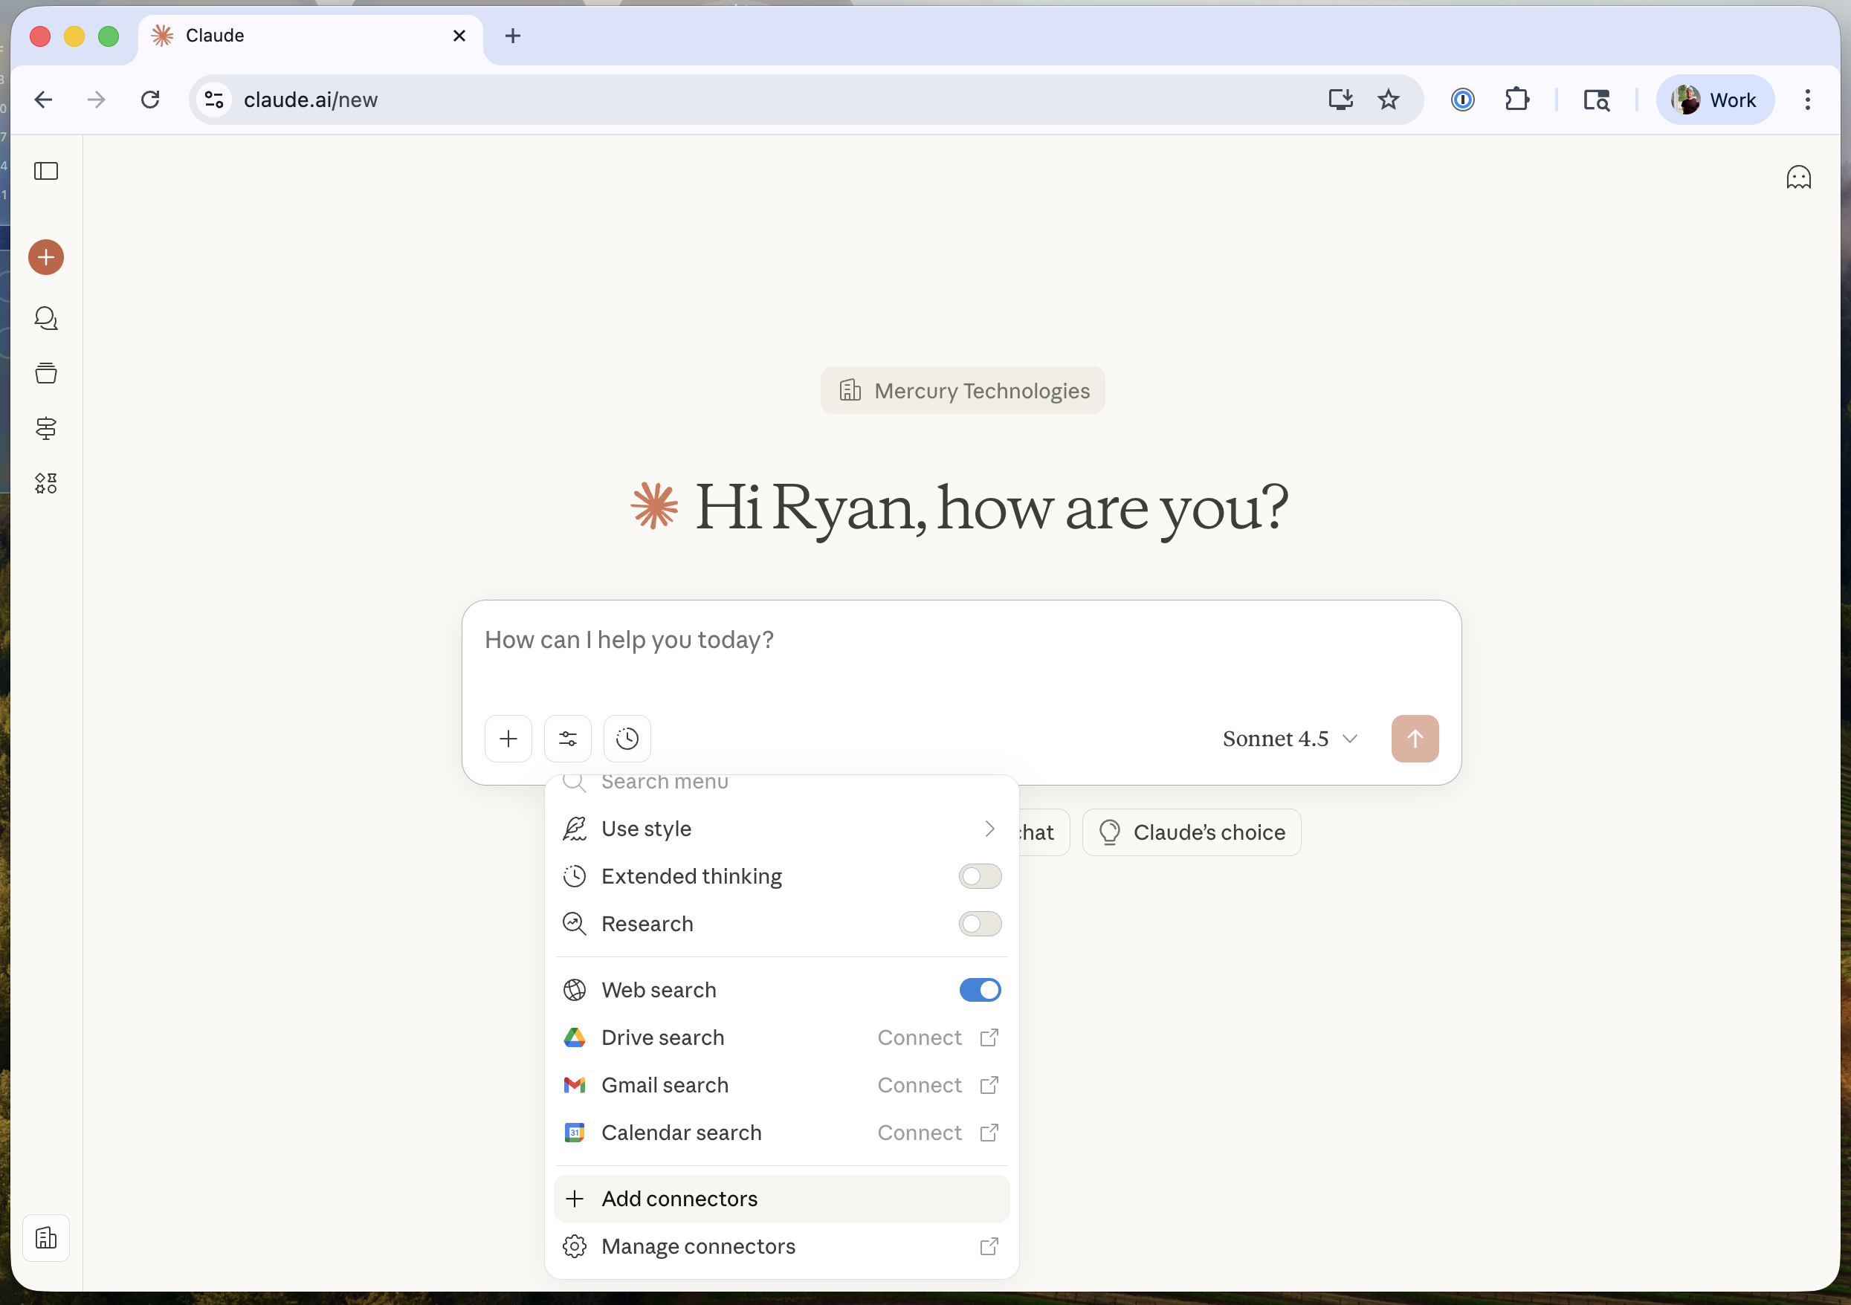
Task: Open Manage connectors menu entry
Action: [x=781, y=1246]
